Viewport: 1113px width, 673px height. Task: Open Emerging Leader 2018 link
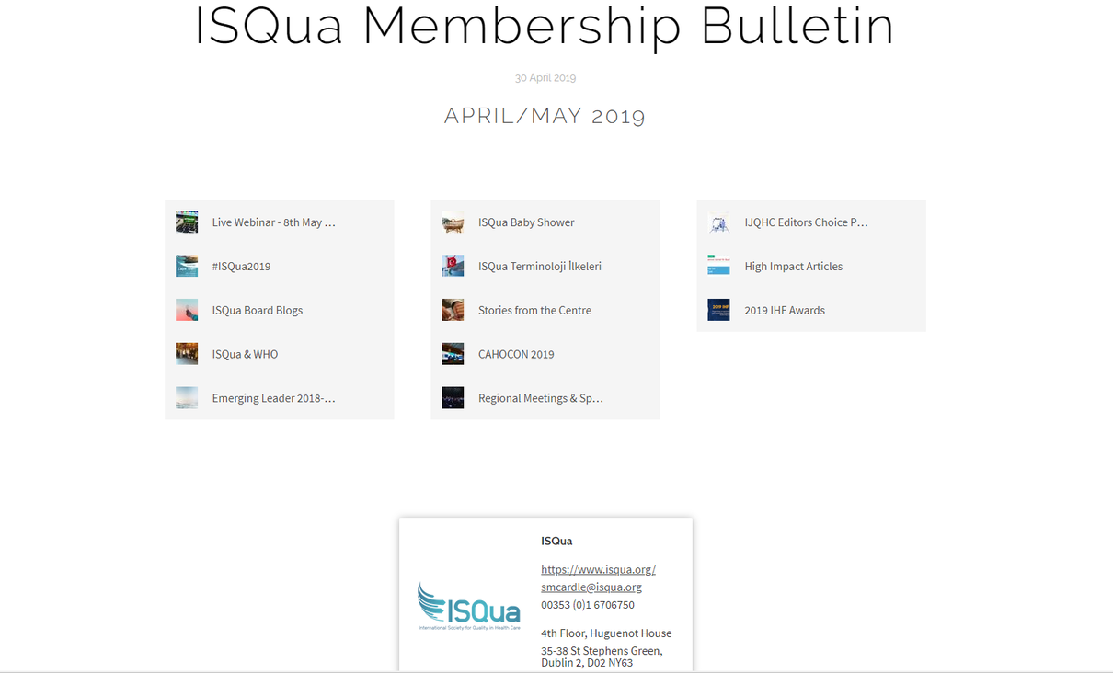[x=274, y=399]
